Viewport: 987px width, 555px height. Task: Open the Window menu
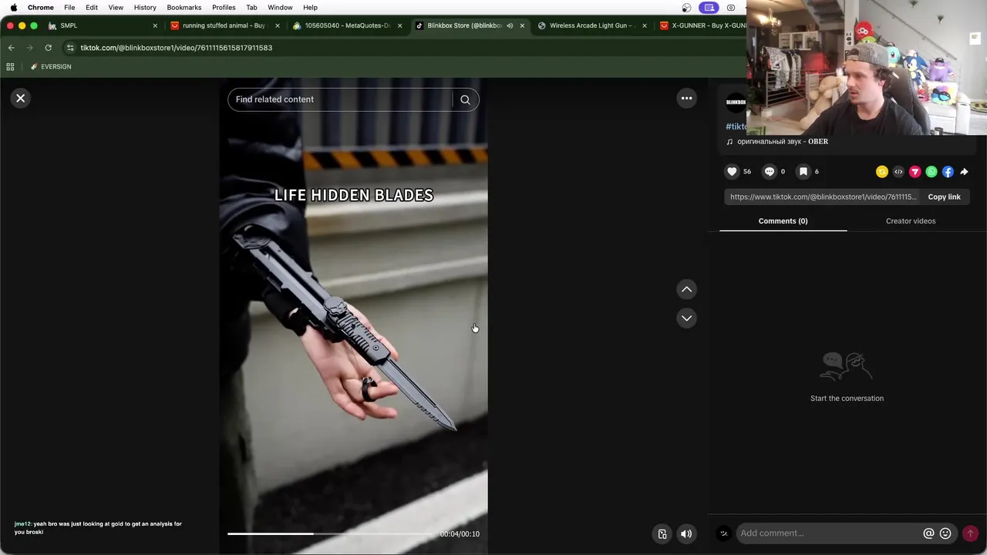(x=280, y=8)
